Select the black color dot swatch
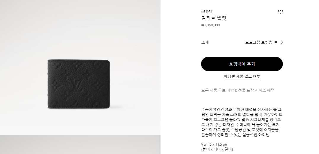 tap(276, 42)
